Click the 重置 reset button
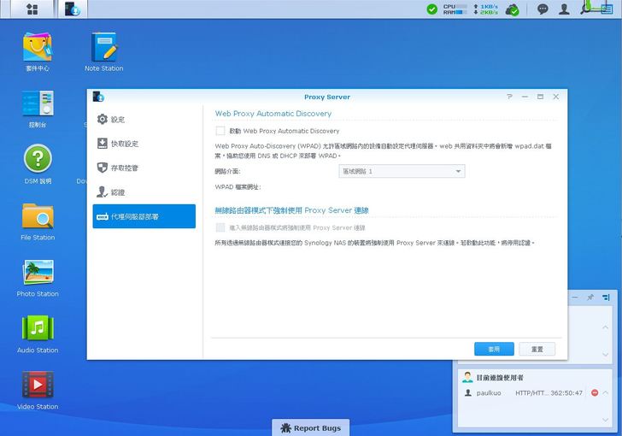622x436 pixels. [x=537, y=349]
